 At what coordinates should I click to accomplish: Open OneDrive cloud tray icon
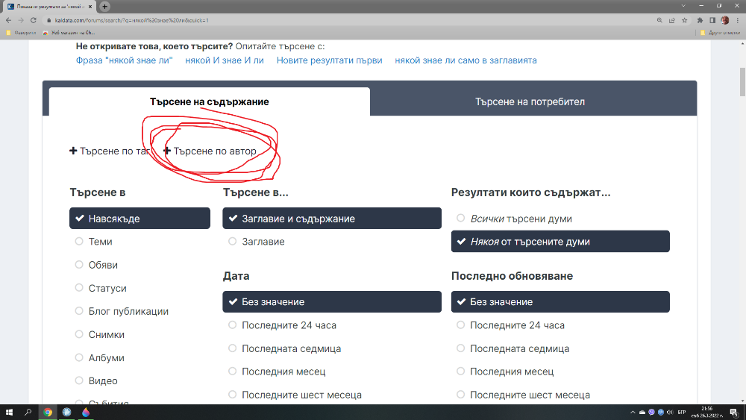pos(642,413)
